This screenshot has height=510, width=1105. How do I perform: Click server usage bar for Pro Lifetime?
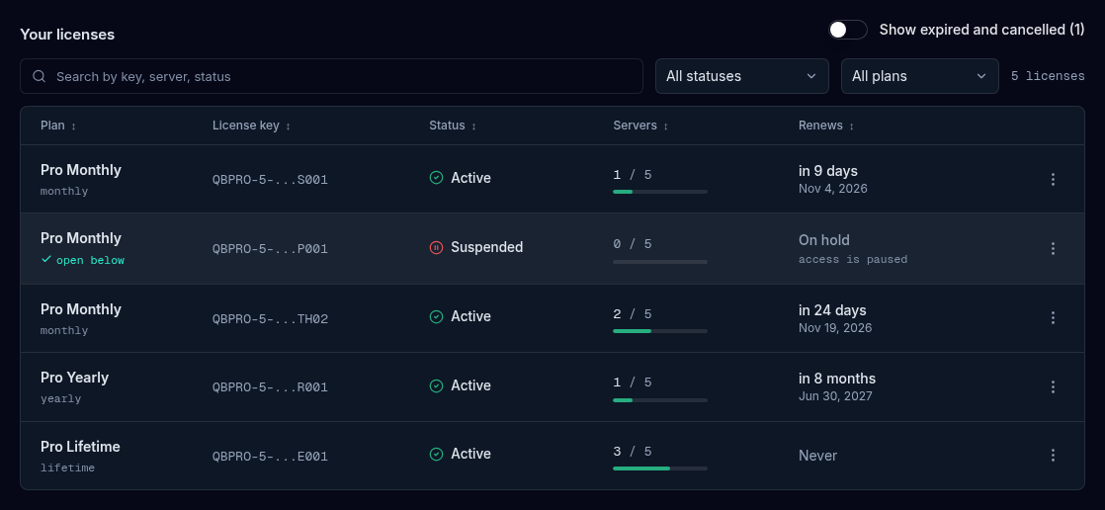coord(660,468)
